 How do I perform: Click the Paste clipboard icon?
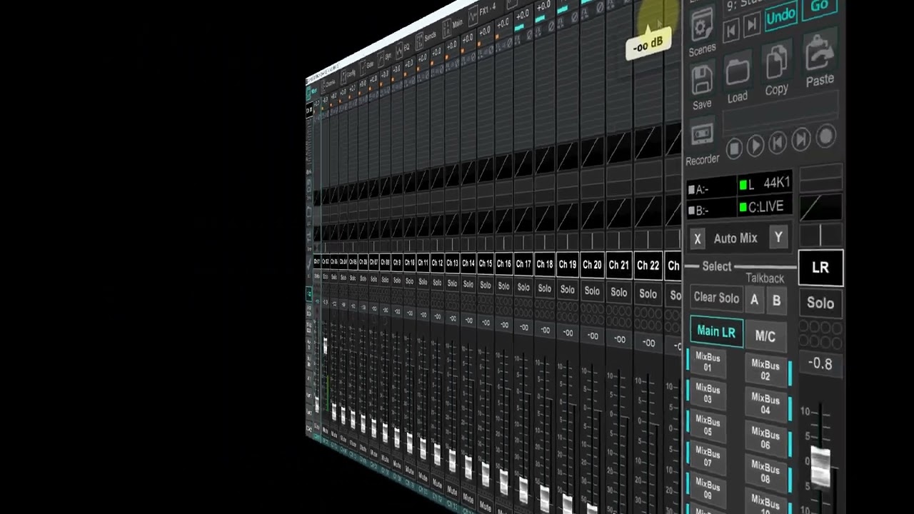(820, 53)
